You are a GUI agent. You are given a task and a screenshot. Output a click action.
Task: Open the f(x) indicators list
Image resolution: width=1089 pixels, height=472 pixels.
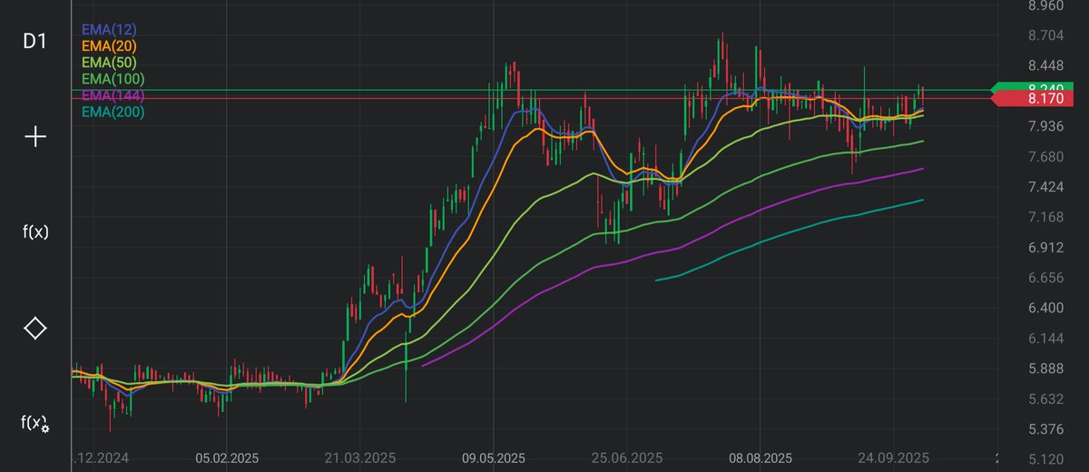pos(34,231)
